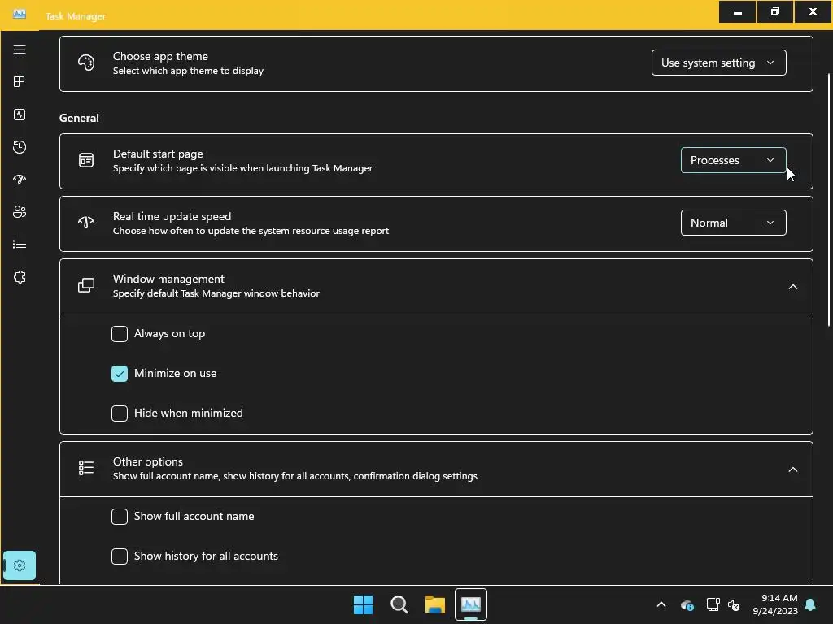
Task: Click the Choose app theme label
Action: 160,56
